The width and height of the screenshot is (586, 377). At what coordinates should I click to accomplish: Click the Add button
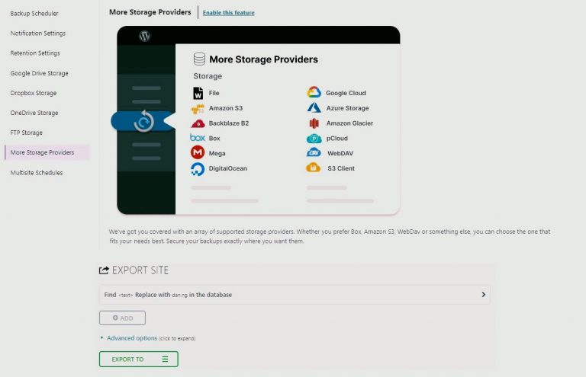[122, 318]
